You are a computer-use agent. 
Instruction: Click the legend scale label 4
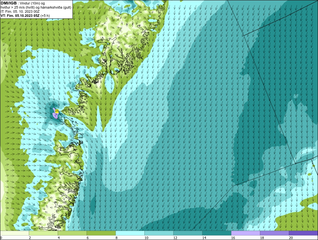coord(59,238)
